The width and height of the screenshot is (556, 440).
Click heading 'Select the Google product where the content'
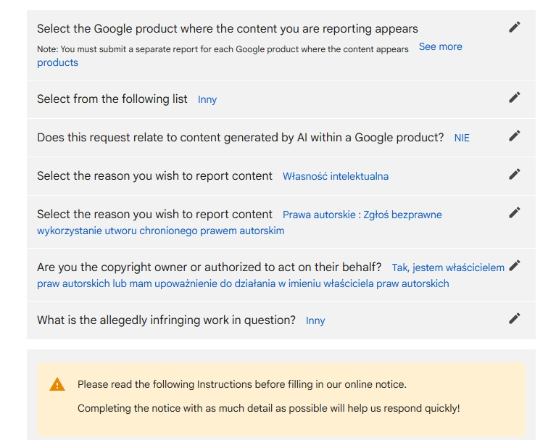[228, 29]
